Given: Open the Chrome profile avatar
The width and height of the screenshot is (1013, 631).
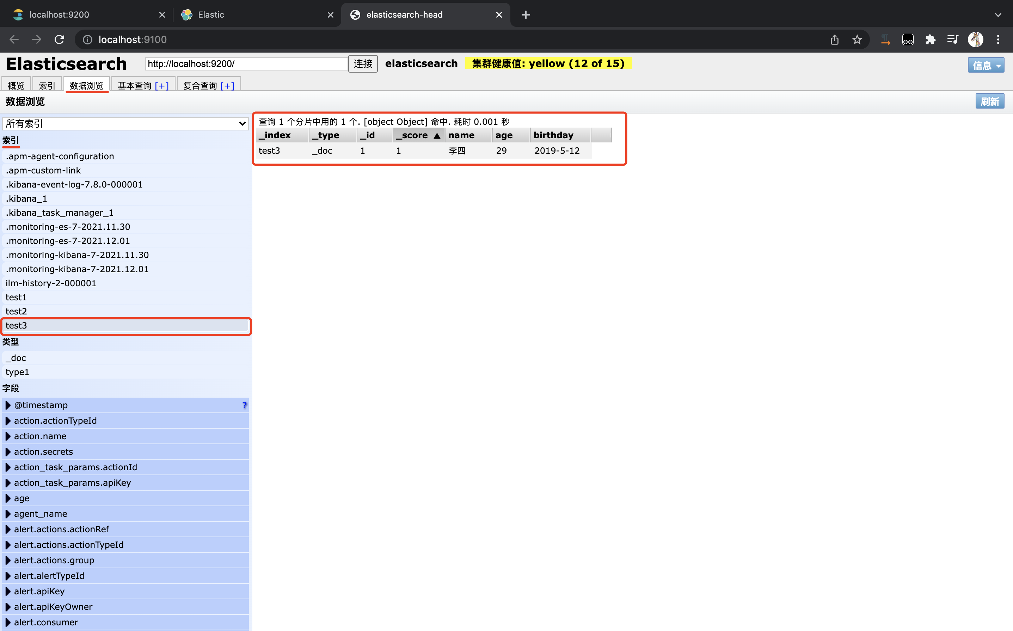Looking at the screenshot, I should pos(975,39).
